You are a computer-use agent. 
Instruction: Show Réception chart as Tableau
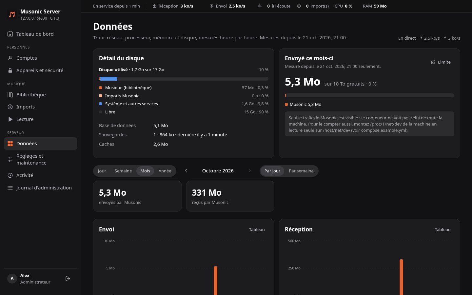tap(442, 229)
